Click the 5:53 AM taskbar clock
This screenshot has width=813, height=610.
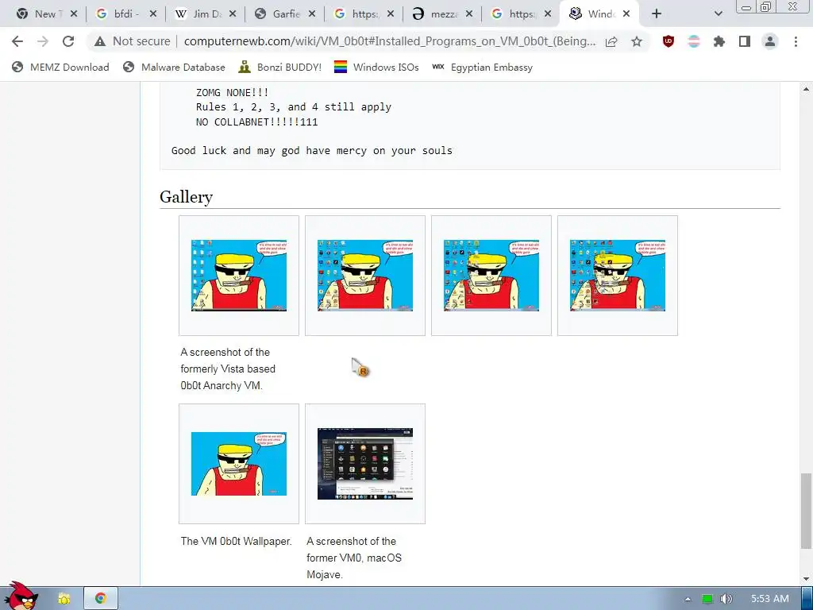coord(770,599)
